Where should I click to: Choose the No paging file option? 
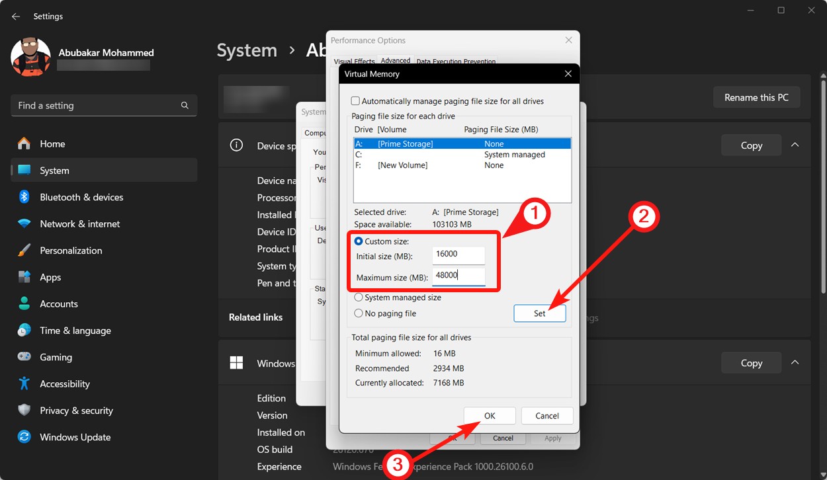tap(358, 313)
